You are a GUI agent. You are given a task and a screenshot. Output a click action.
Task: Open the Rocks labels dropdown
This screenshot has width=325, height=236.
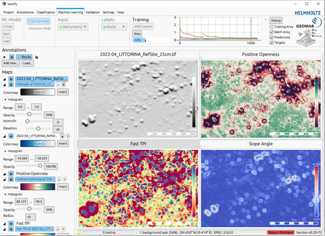click(114, 27)
